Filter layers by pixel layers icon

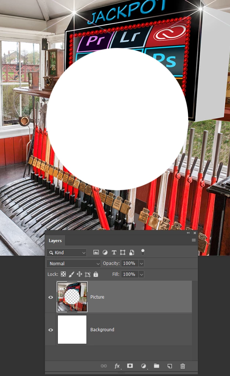click(x=96, y=252)
